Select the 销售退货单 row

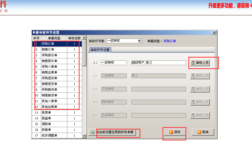57,84
